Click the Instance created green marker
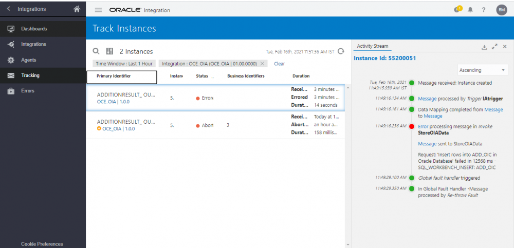514x248 pixels. click(412, 83)
